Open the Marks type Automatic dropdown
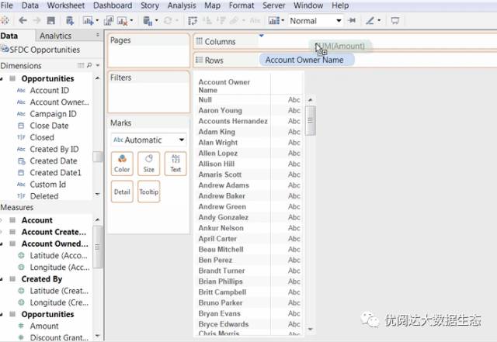The height and width of the screenshot is (342, 497). coord(149,140)
